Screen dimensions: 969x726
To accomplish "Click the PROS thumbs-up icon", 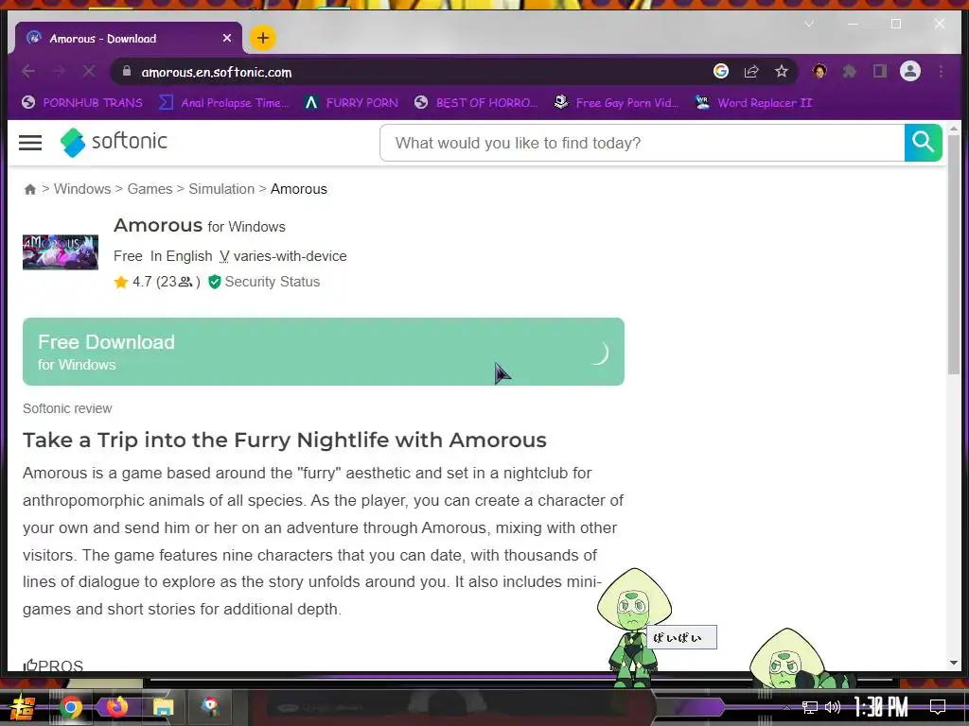I will pyautogui.click(x=29, y=665).
